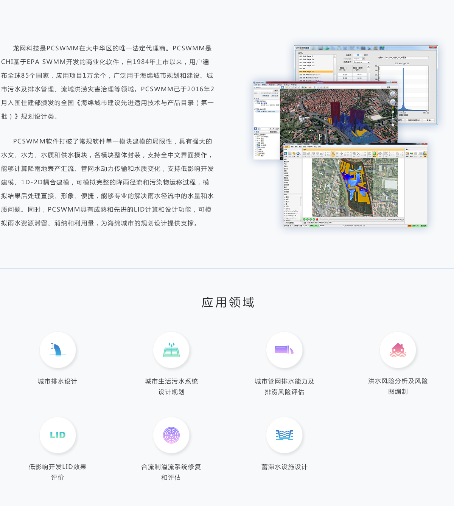This screenshot has height=506, width=454.
Task: Click the blue 蓄滞水设施设计 water basin icon
Action: point(285,435)
